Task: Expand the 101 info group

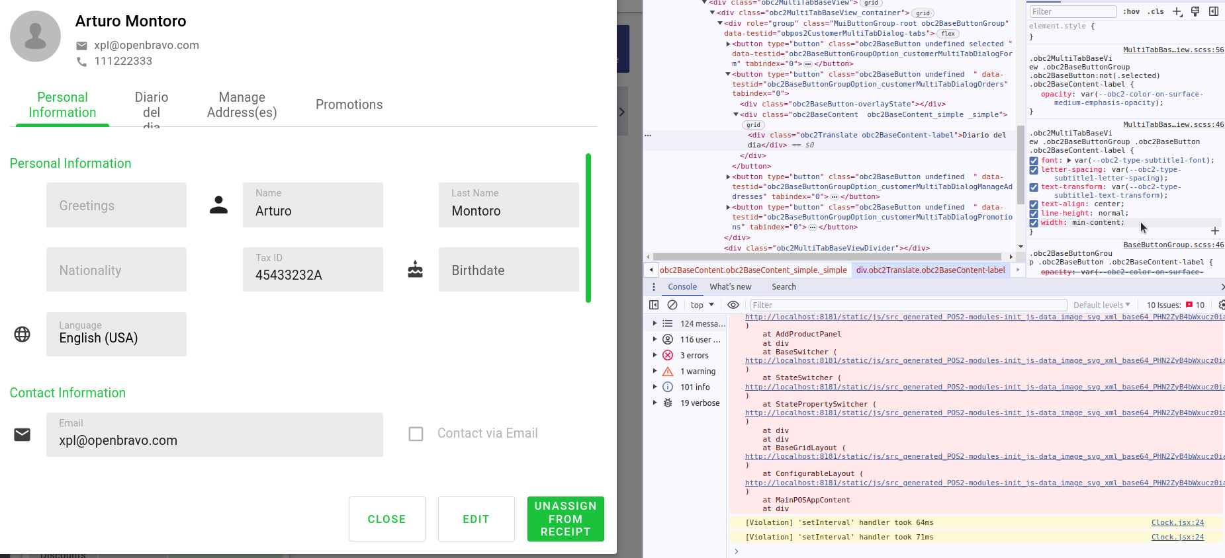Action: tap(655, 387)
